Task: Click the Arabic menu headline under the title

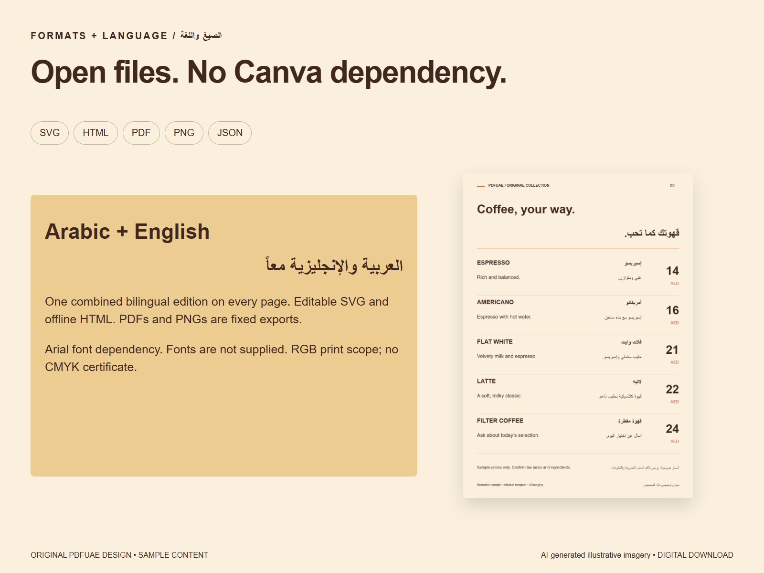Action: tap(652, 233)
